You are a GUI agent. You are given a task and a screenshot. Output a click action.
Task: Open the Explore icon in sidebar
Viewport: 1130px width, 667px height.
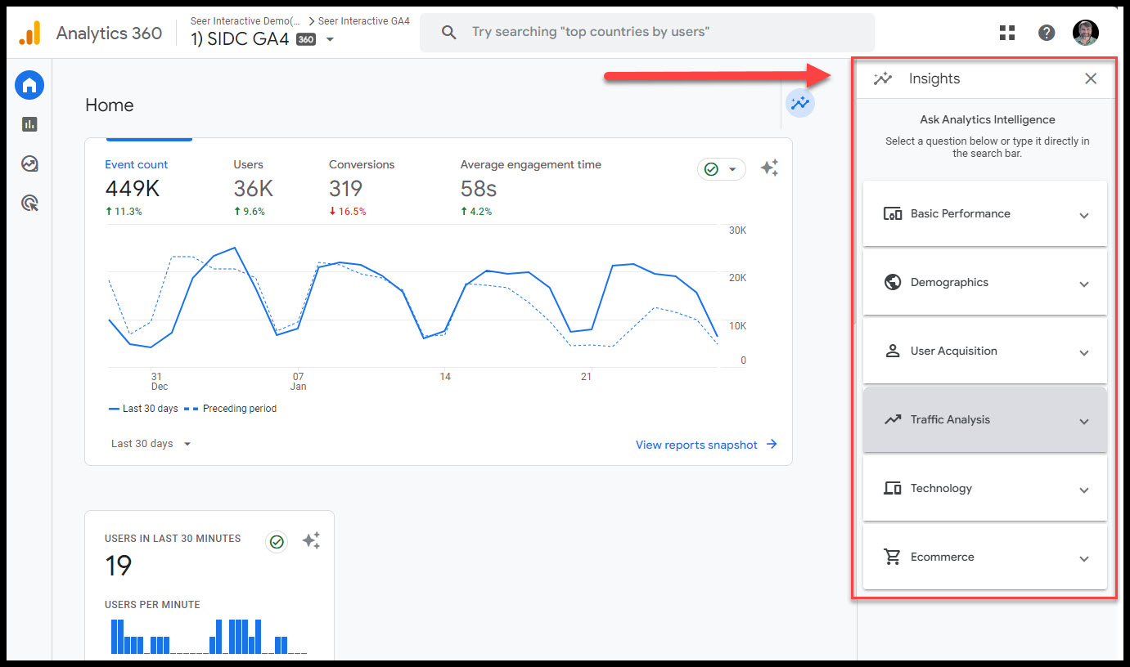(x=29, y=163)
